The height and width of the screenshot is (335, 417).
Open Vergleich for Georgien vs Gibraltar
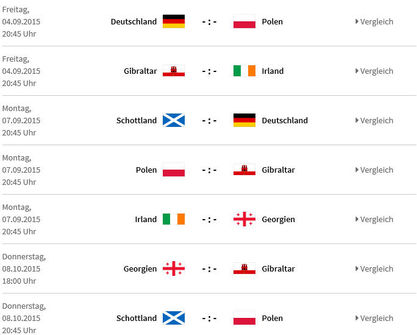(374, 268)
